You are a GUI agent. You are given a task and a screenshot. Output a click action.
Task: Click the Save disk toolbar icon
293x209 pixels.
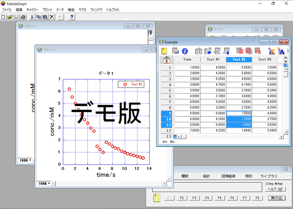click(17, 17)
